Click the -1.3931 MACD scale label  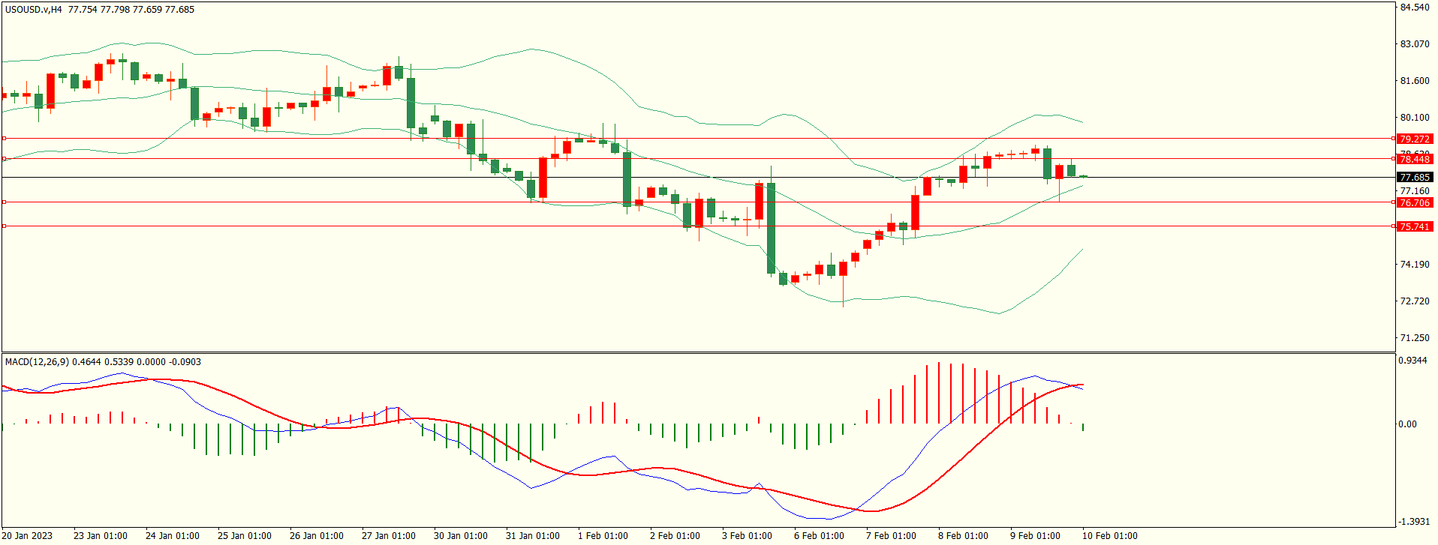click(x=1414, y=522)
